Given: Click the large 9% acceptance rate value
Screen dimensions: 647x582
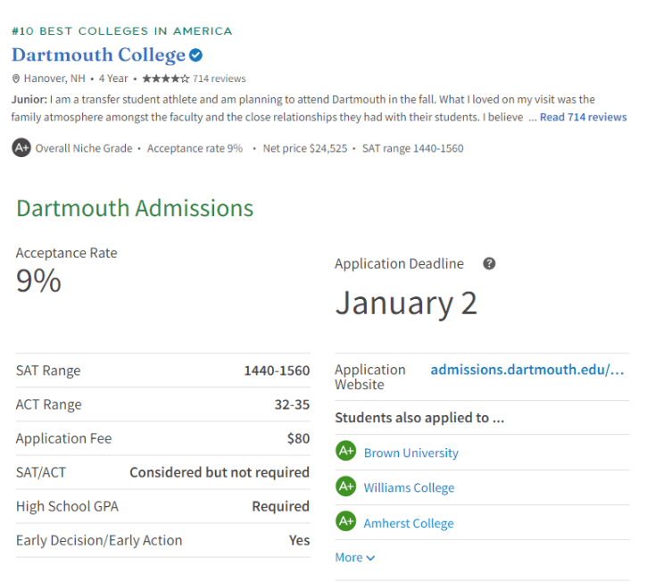Looking at the screenshot, I should click(38, 280).
